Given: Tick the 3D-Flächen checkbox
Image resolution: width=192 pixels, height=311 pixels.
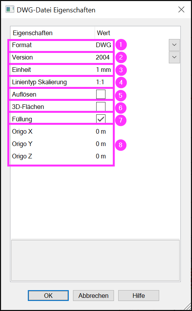Looking at the screenshot, I should tap(101, 107).
